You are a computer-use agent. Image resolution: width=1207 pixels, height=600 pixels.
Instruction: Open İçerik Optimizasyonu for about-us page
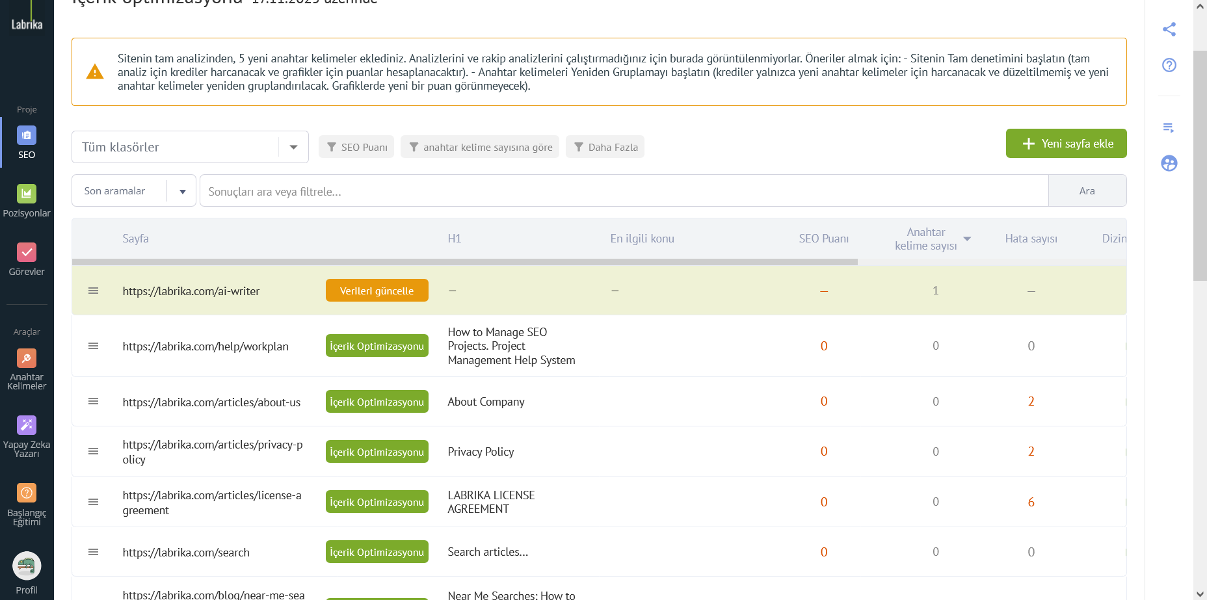coord(377,402)
